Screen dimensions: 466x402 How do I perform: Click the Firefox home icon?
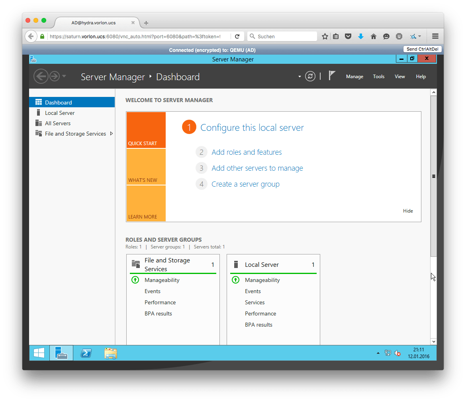tap(374, 36)
